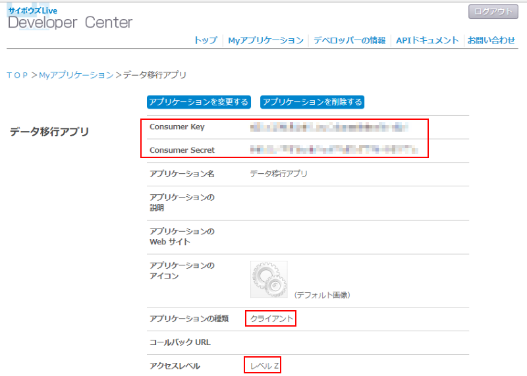Click the サイボウズLive Developer Center logo
Screen dimensions: 527x376
pyautogui.click(x=70, y=18)
